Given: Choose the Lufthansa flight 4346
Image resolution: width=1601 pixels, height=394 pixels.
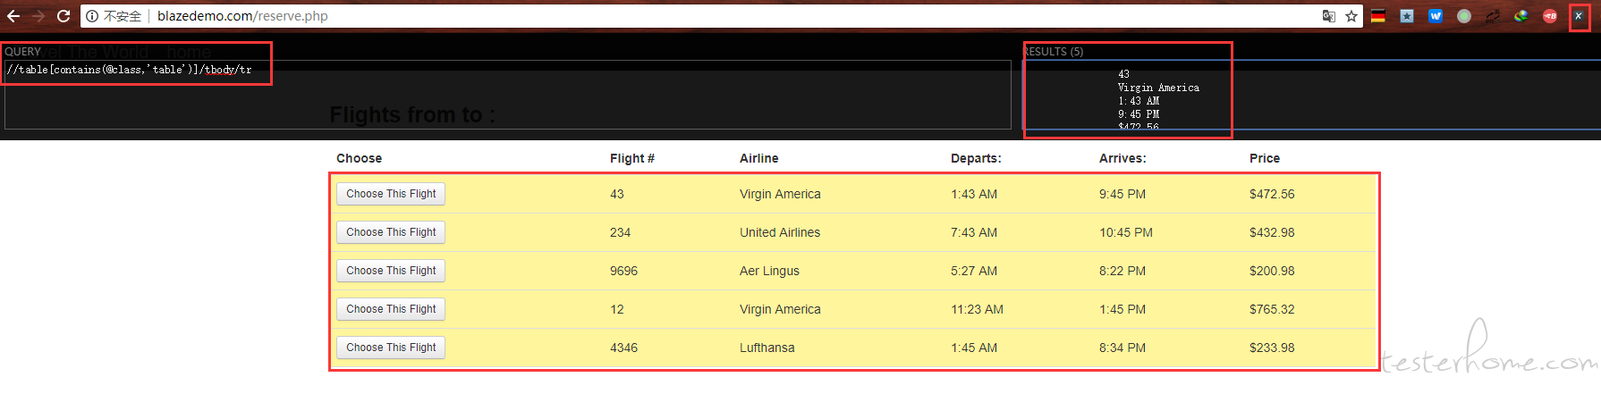Looking at the screenshot, I should coord(391,348).
